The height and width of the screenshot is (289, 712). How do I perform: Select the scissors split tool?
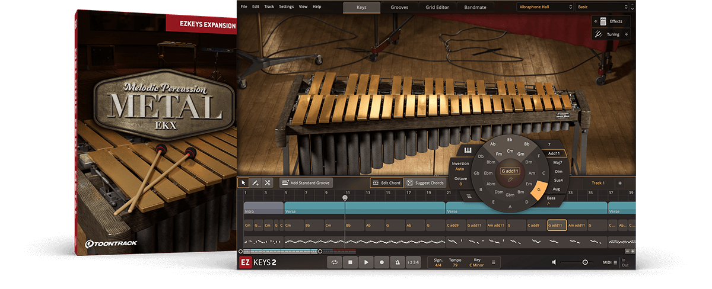pyautogui.click(x=268, y=183)
